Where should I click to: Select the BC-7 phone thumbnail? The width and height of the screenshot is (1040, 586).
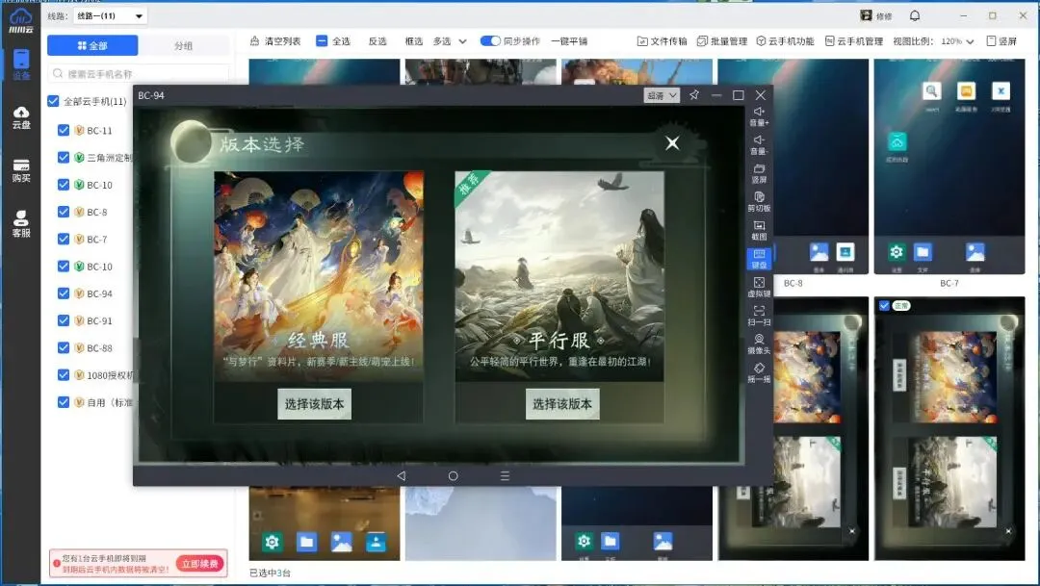point(949,166)
